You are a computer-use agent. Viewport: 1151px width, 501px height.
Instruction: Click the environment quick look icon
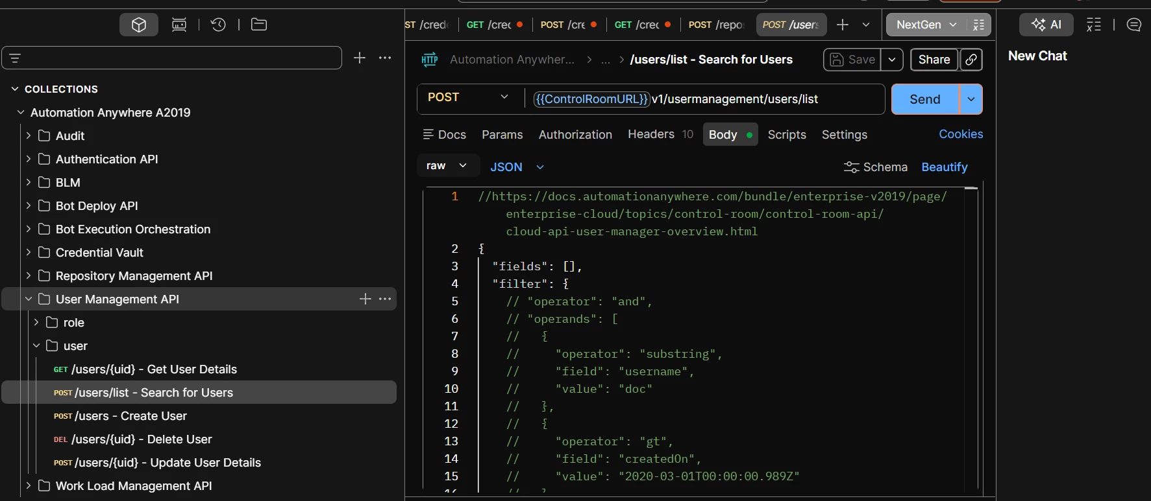[x=978, y=25]
